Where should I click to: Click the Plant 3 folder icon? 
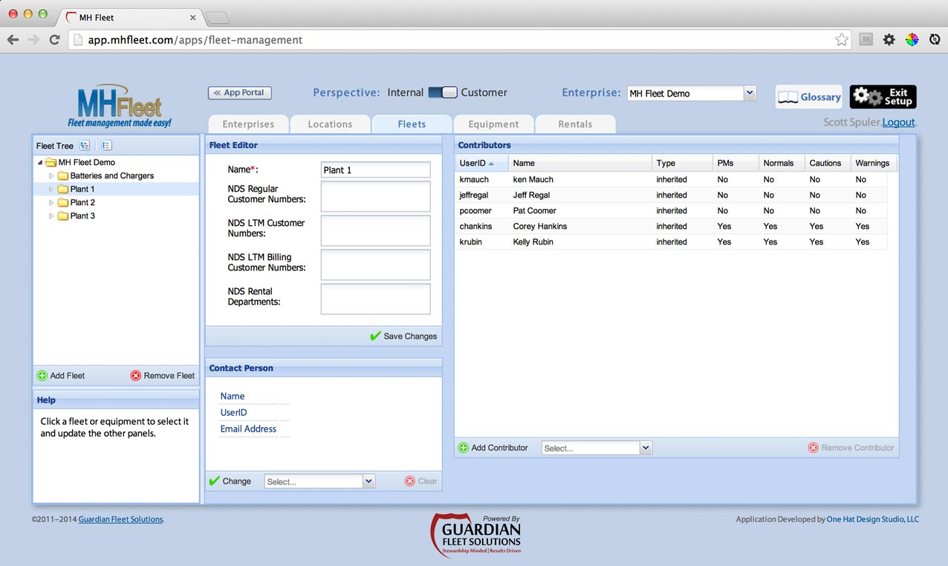click(63, 216)
